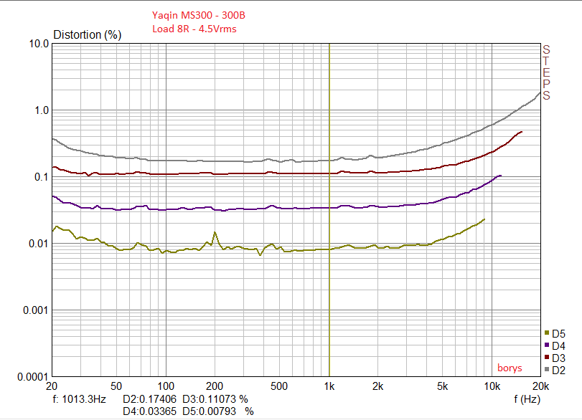Click the "D4:0.03365" readout value
Viewport: 582px width, 420px height.
(x=149, y=411)
